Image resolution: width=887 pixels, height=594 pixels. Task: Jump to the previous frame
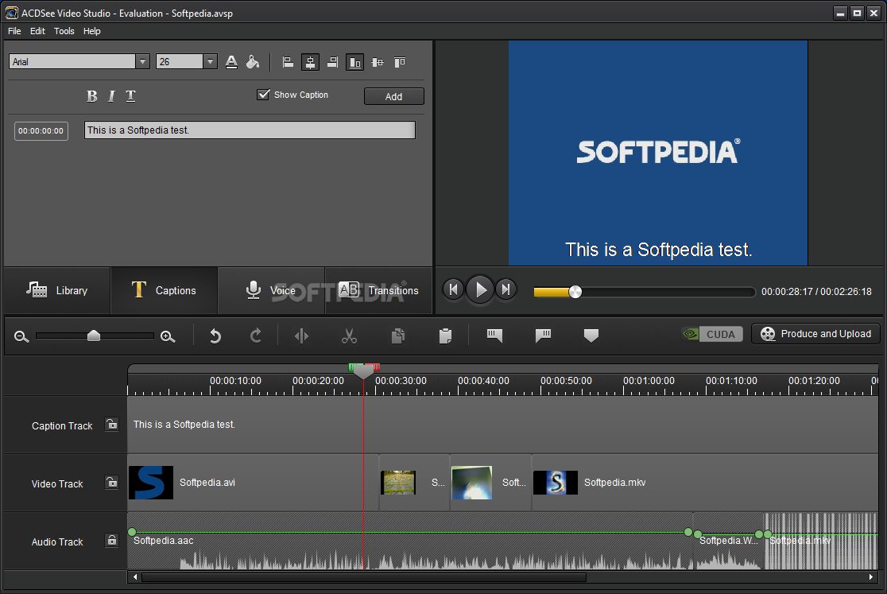[453, 290]
